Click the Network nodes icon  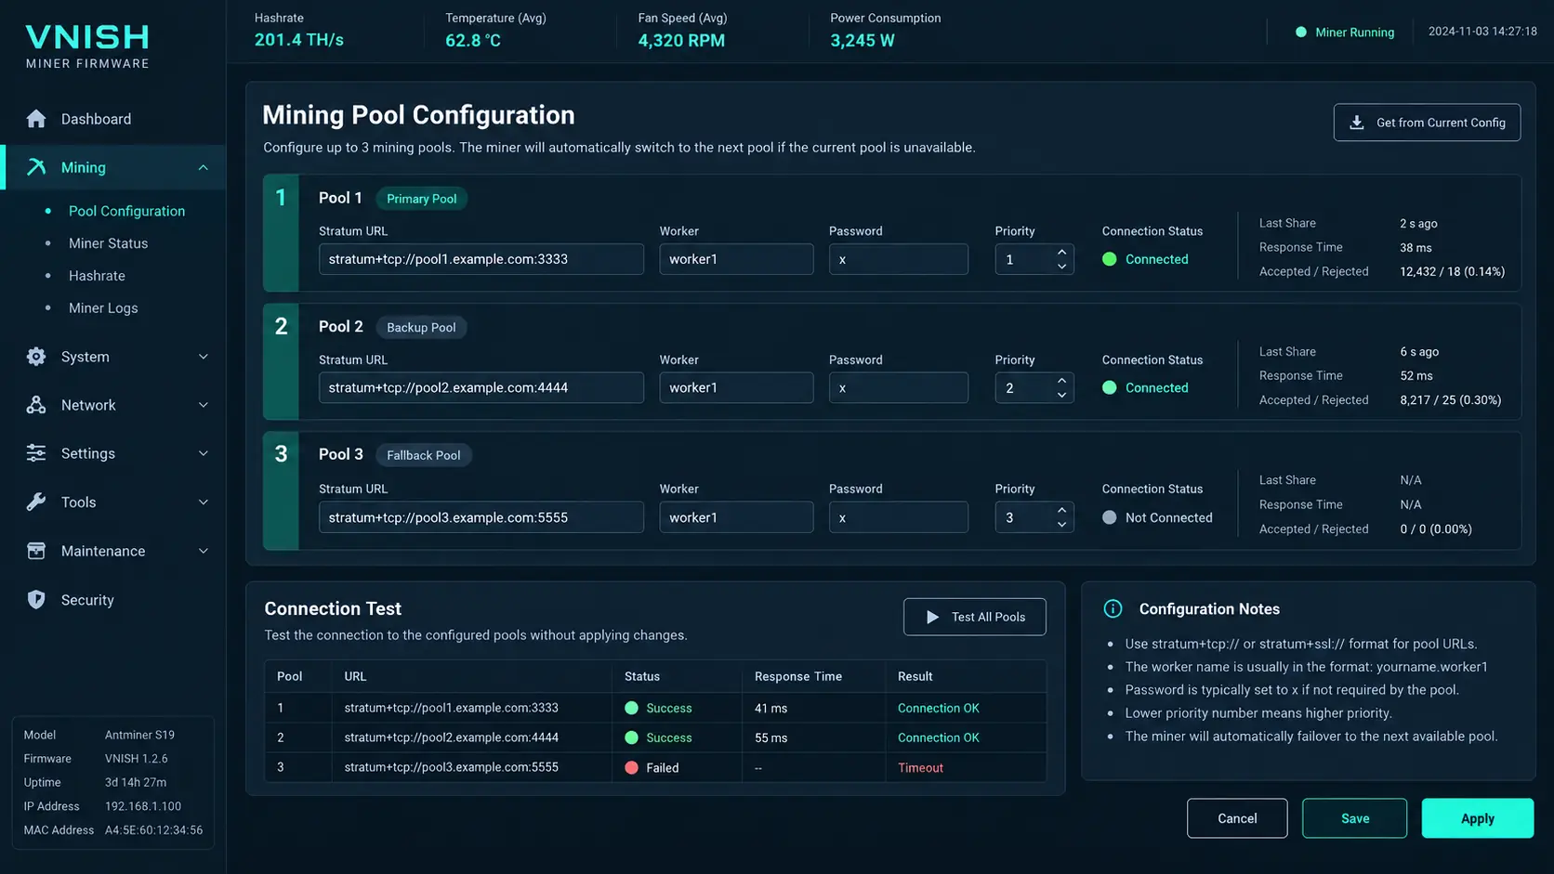(x=36, y=405)
